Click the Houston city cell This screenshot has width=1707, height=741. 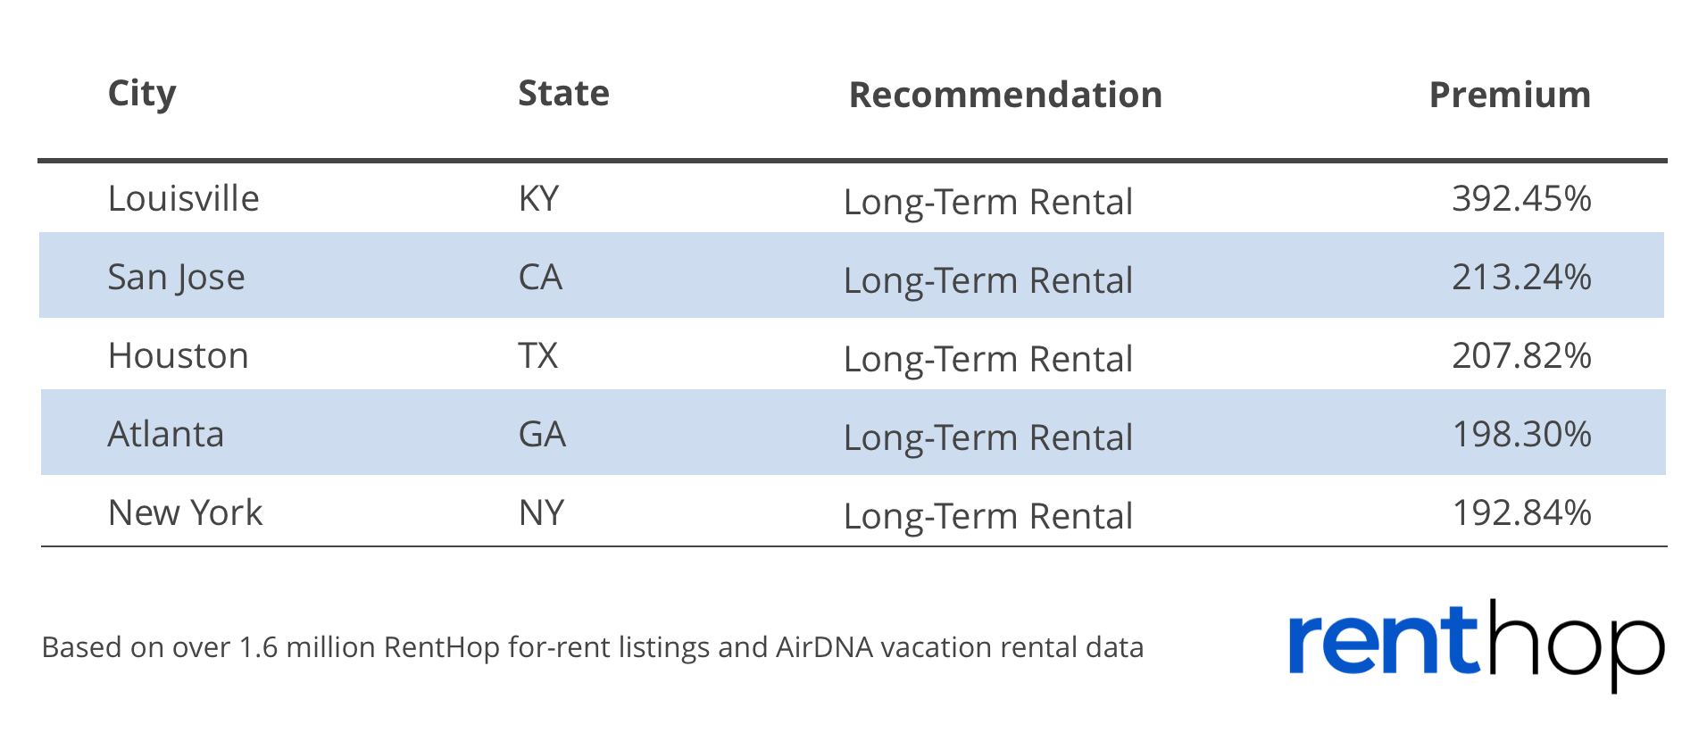click(x=178, y=355)
